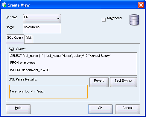Click the 'Create View' title text
Viewport: 146px width, 117px height.
coord(19,5)
